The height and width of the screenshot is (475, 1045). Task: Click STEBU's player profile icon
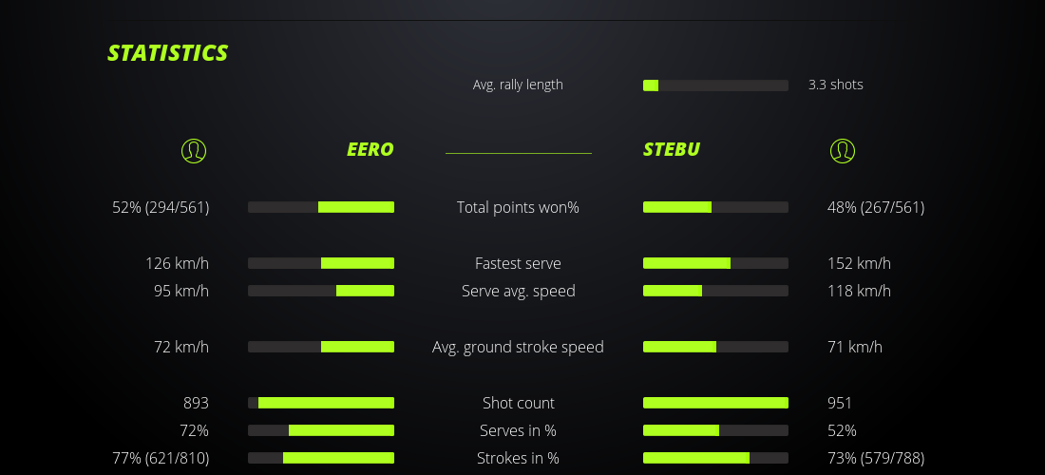coord(842,150)
